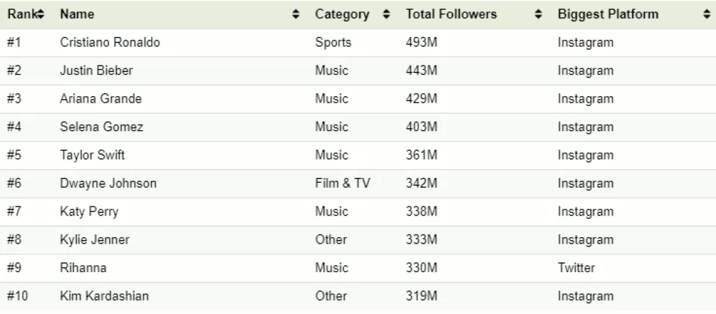Screen dimensions: 716x314
Task: Click the Total Followers sort arrows
Action: (x=538, y=15)
